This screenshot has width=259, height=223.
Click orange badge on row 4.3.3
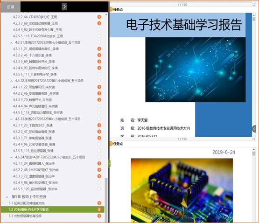(99, 62)
